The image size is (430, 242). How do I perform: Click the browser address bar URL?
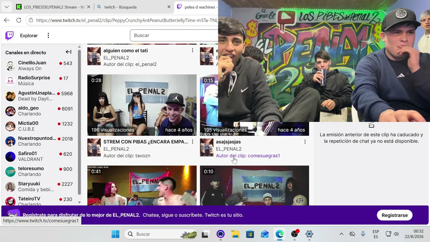coord(127,20)
